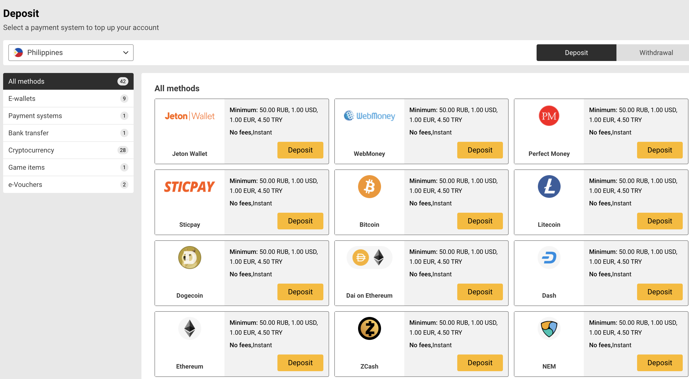Switch to the Withdrawal tab
The width and height of the screenshot is (689, 379).
coord(656,52)
